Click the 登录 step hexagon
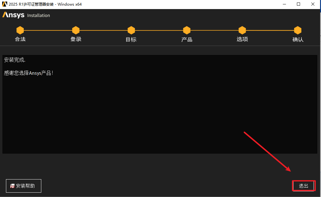This screenshot has width=321, height=197. point(76,30)
